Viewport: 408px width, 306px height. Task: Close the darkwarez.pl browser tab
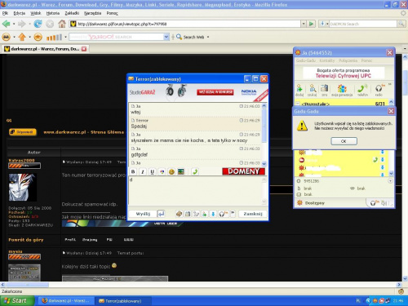pyautogui.click(x=84, y=49)
